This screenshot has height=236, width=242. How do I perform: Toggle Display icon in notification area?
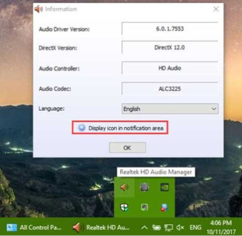(x=120, y=128)
